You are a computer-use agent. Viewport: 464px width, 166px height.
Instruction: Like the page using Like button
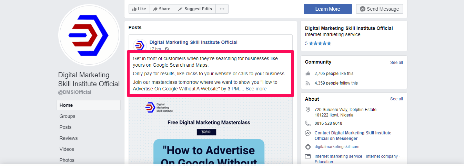point(139,9)
